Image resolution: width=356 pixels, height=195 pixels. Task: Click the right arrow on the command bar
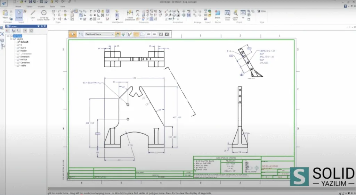[x=154, y=34]
